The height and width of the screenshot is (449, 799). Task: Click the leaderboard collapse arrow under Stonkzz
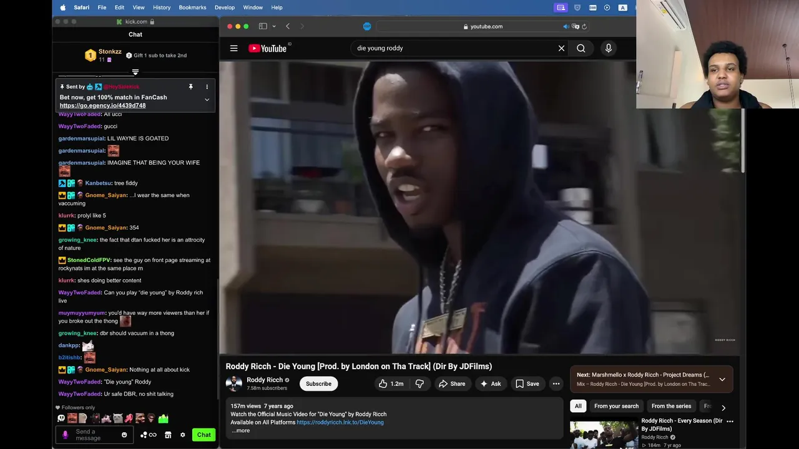pos(135,72)
